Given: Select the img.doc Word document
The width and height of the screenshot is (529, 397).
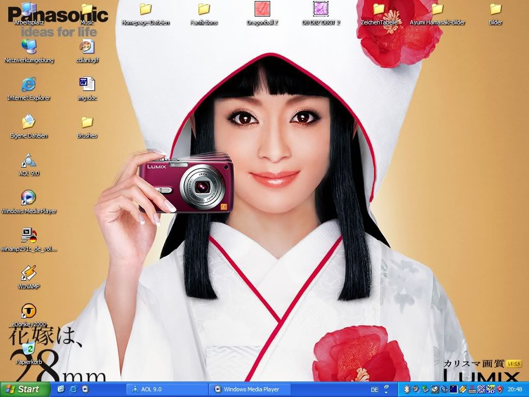Looking at the screenshot, I should [x=87, y=89].
